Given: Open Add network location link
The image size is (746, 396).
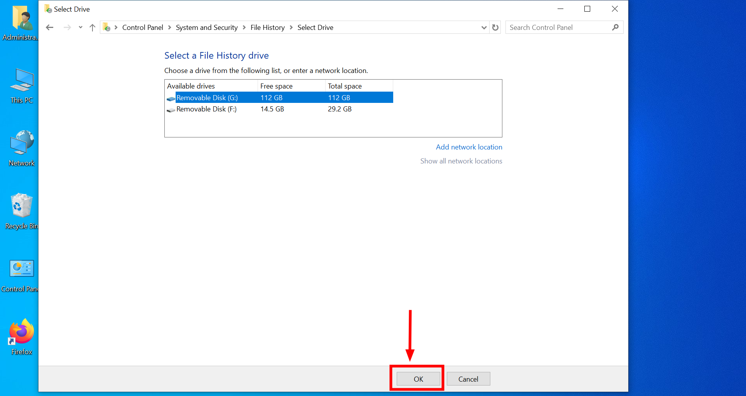Looking at the screenshot, I should (x=469, y=147).
